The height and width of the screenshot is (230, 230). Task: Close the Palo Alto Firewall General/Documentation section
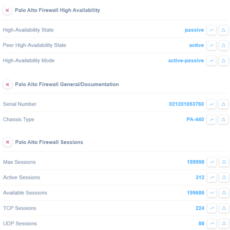coord(7,84)
